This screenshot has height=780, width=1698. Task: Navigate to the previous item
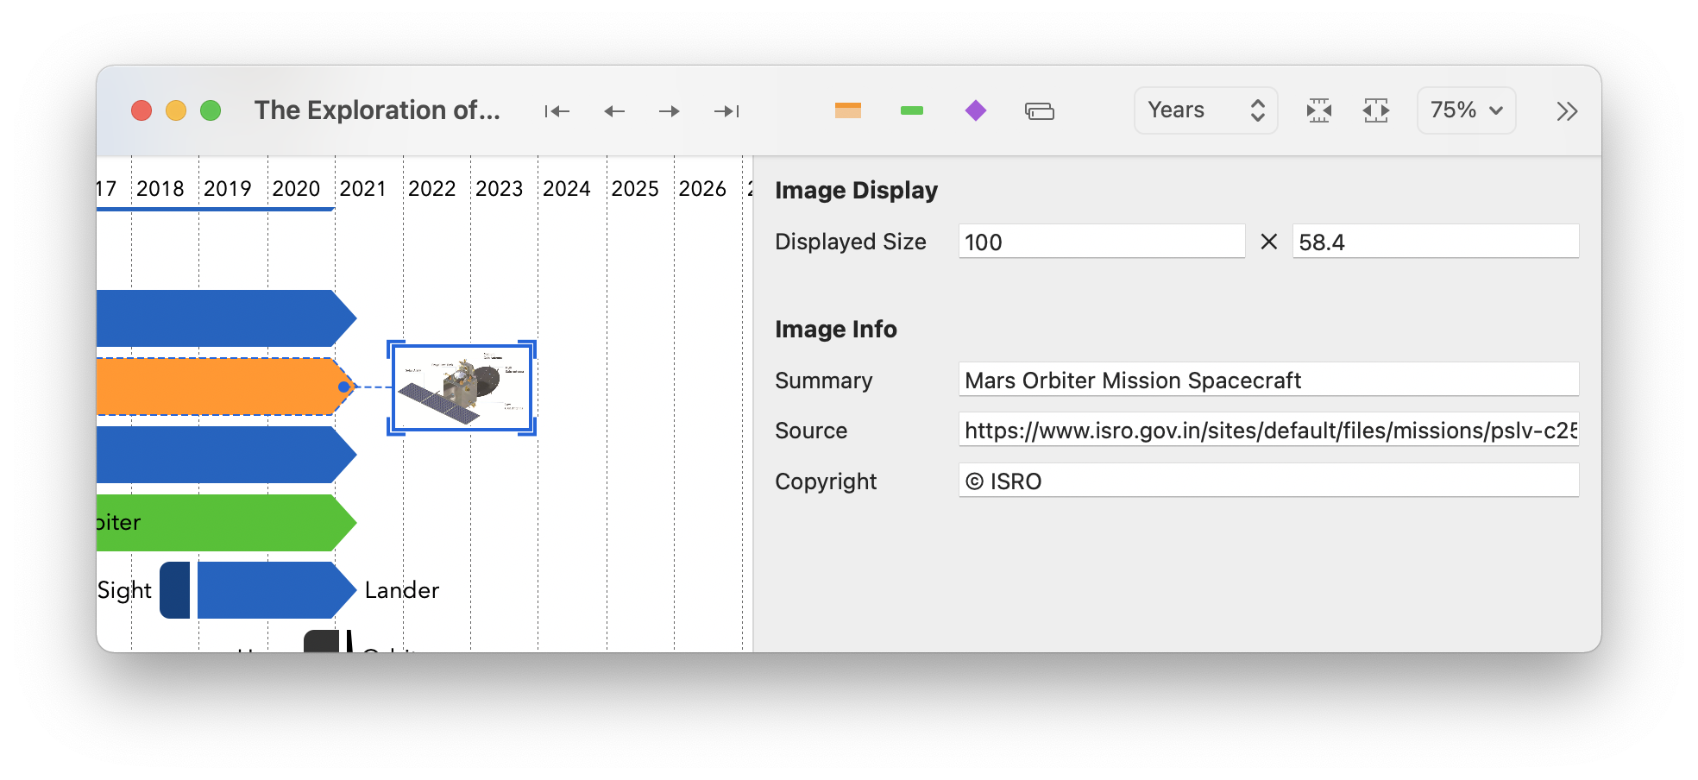[x=613, y=110]
